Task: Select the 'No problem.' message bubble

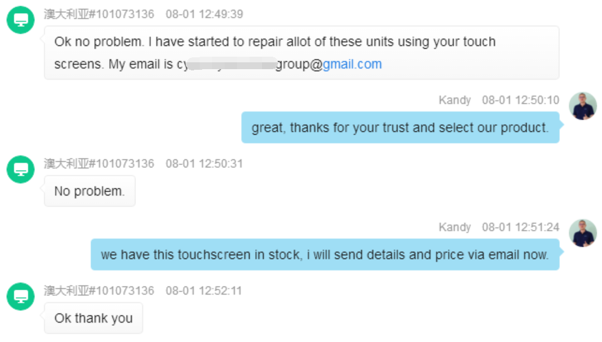Action: [x=89, y=191]
